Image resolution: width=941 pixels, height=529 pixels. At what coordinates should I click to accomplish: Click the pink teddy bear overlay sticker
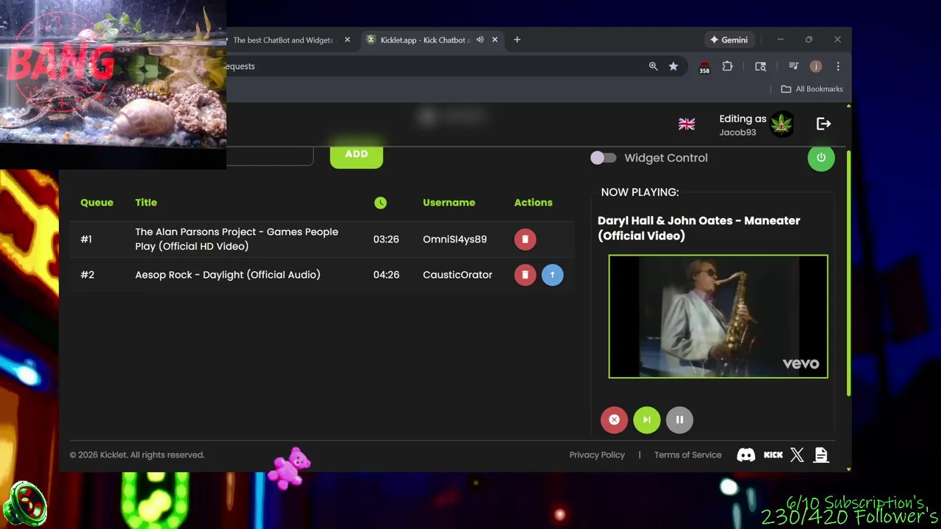click(290, 467)
